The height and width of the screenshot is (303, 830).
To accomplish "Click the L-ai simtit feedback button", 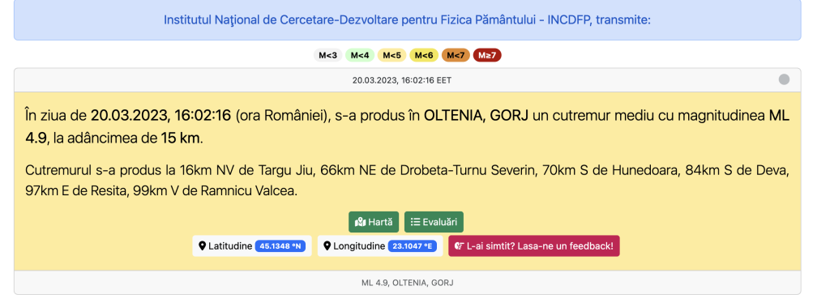I will (534, 246).
